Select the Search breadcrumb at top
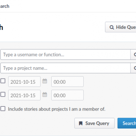 click(x=4, y=6)
